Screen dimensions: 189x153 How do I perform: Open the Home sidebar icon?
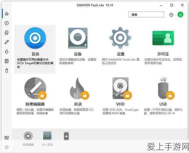(x=7, y=14)
